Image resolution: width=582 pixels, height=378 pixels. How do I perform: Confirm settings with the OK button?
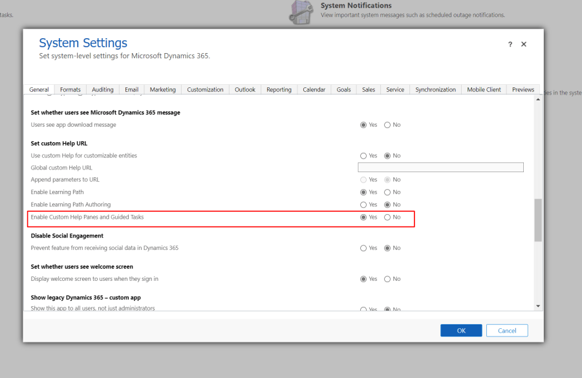[x=461, y=330]
